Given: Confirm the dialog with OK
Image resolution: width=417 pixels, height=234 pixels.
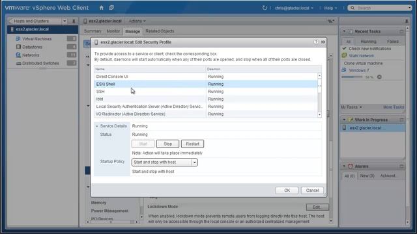Looking at the screenshot, I should click(287, 190).
